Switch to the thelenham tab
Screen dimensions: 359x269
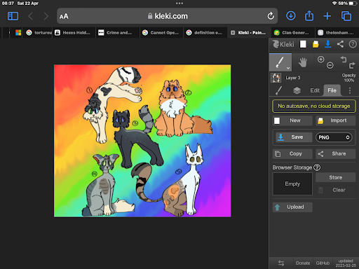tap(337, 33)
